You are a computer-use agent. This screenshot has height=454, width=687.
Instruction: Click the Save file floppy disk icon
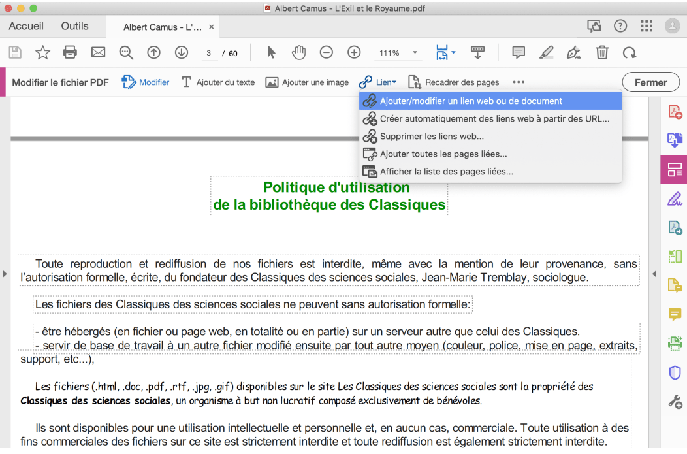point(15,53)
